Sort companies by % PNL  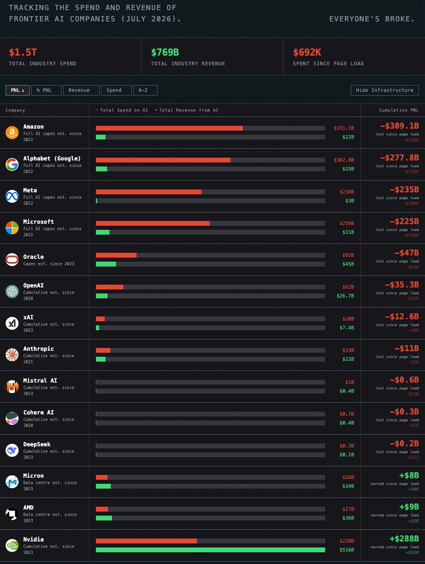(x=46, y=90)
